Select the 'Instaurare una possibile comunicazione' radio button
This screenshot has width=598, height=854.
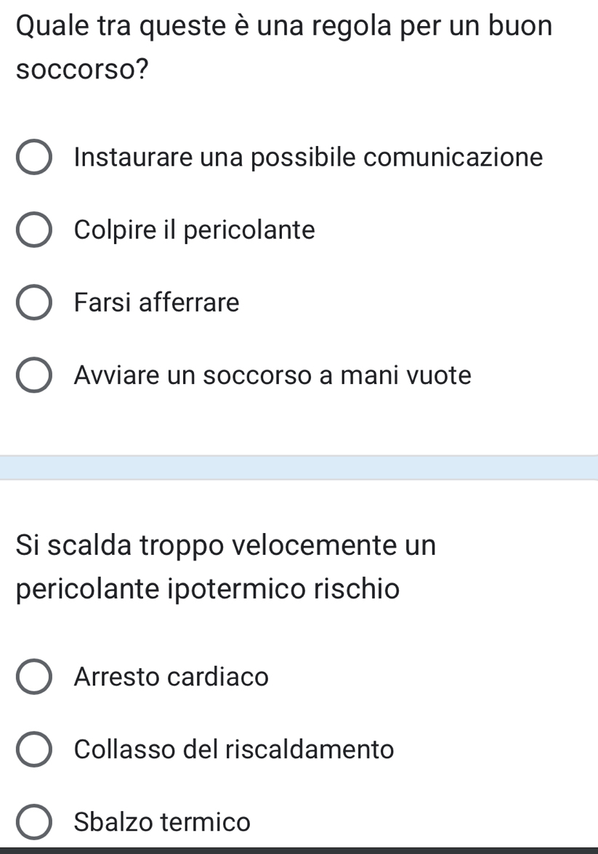pyautogui.click(x=33, y=158)
